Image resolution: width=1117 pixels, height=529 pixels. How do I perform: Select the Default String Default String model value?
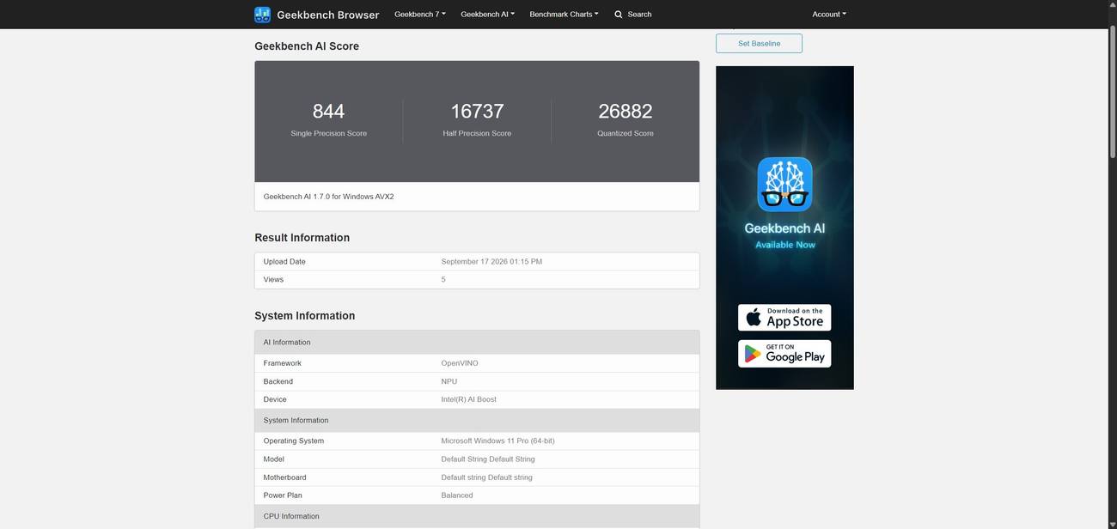488,459
